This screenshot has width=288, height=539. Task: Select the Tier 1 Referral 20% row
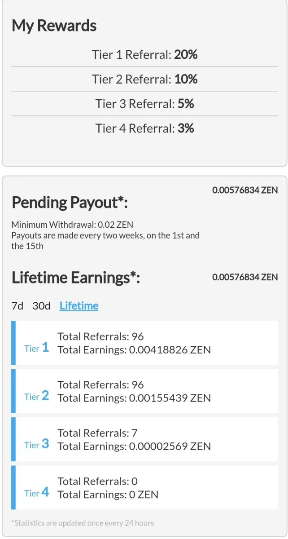[x=144, y=55]
